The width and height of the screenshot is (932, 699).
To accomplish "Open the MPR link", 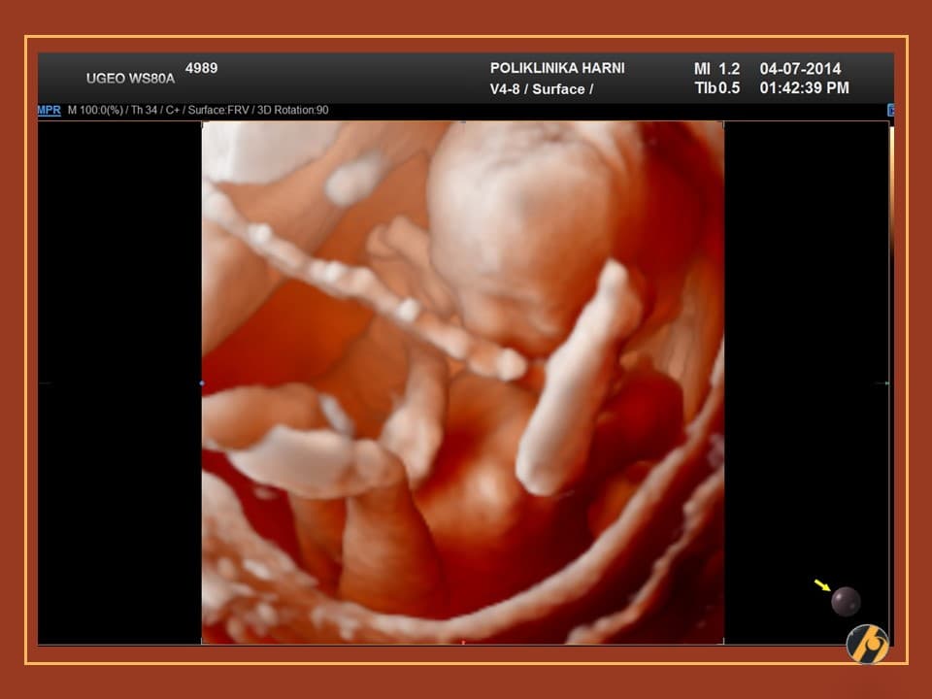I will 49,111.
